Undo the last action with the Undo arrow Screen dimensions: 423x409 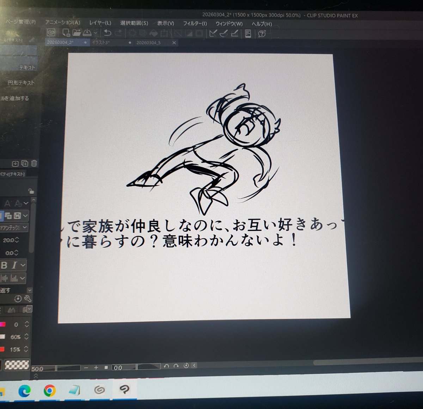coord(108,33)
